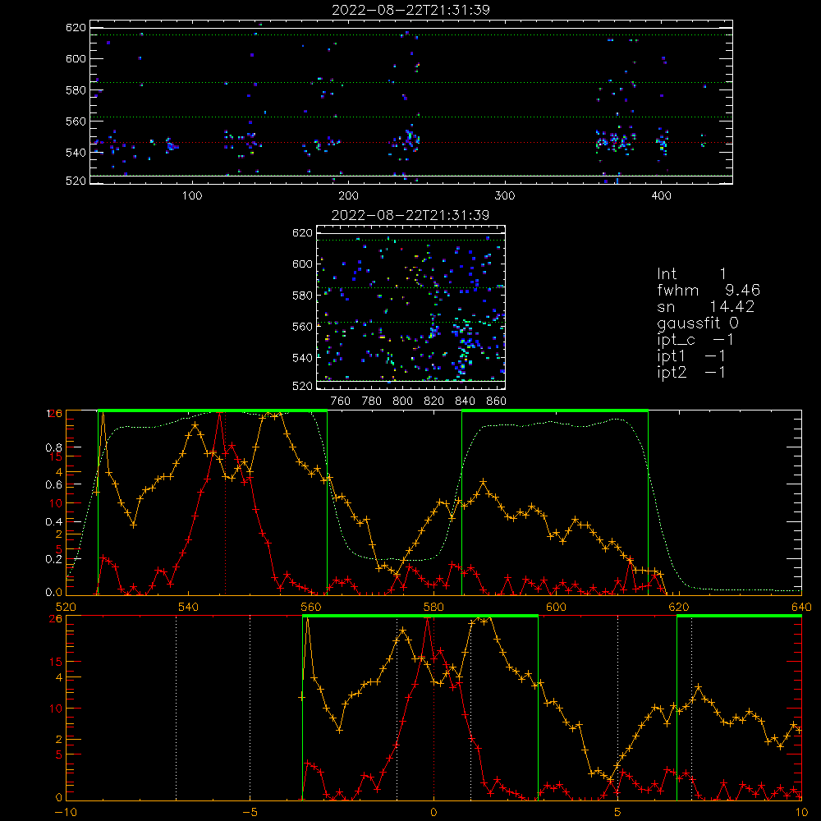Click the bright cluster near x=840 in middle image
The height and width of the screenshot is (821, 821).
click(465, 348)
